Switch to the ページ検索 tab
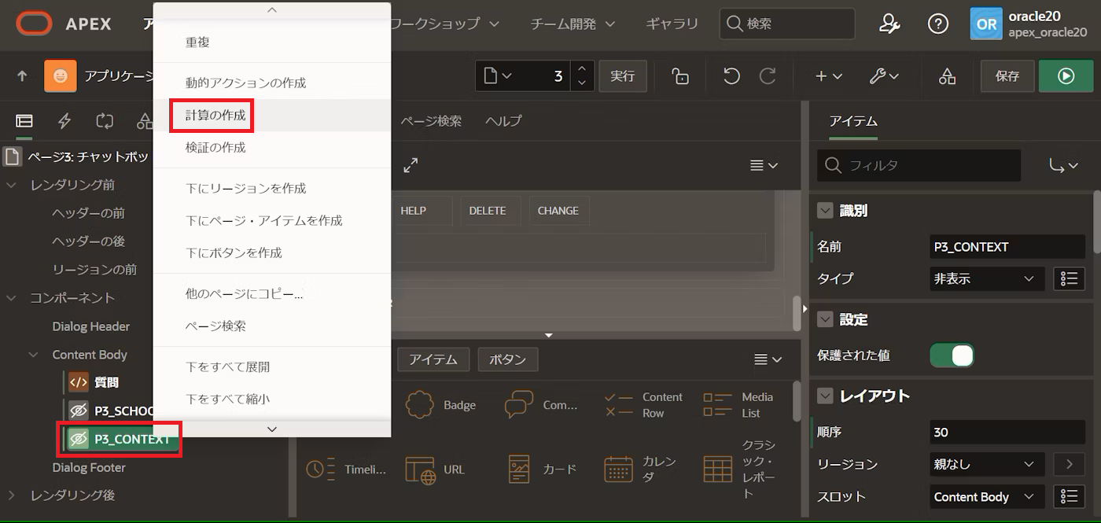Viewport: 1101px width, 523px height. point(431,121)
